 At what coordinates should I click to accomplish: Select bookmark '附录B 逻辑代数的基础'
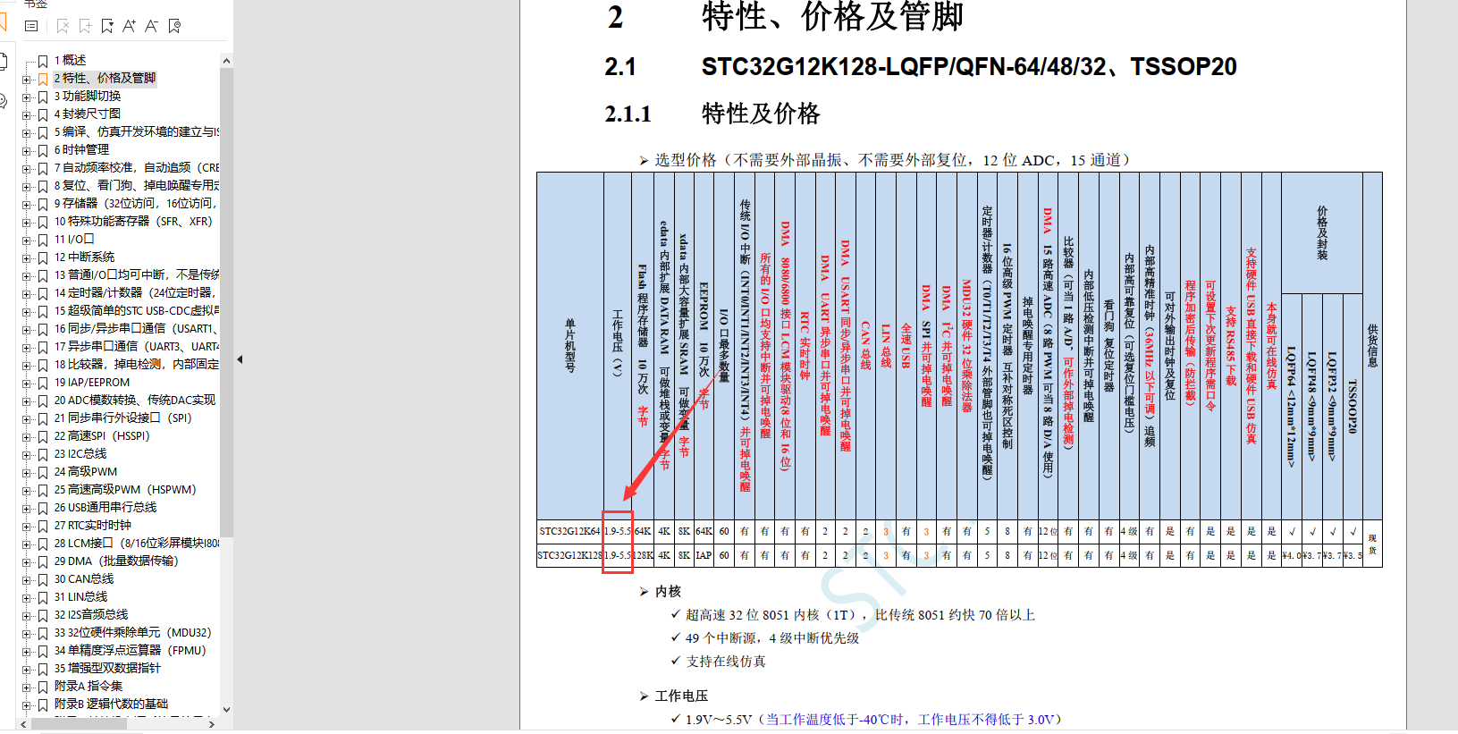(111, 704)
